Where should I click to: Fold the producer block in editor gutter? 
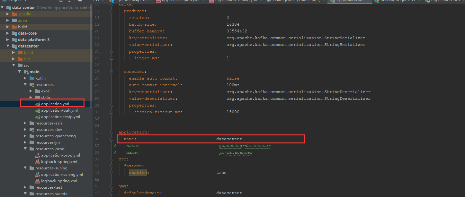[112, 11]
